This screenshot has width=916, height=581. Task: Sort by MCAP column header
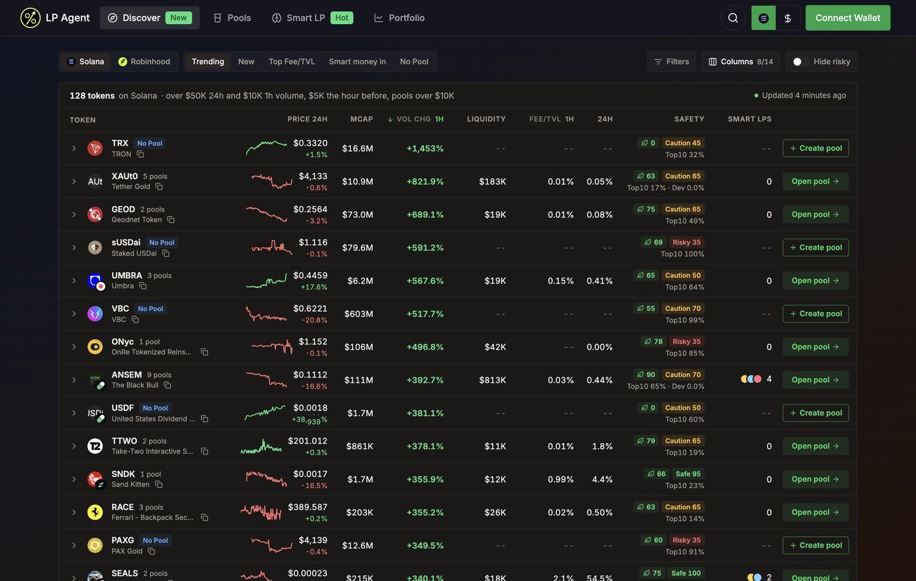pyautogui.click(x=362, y=119)
